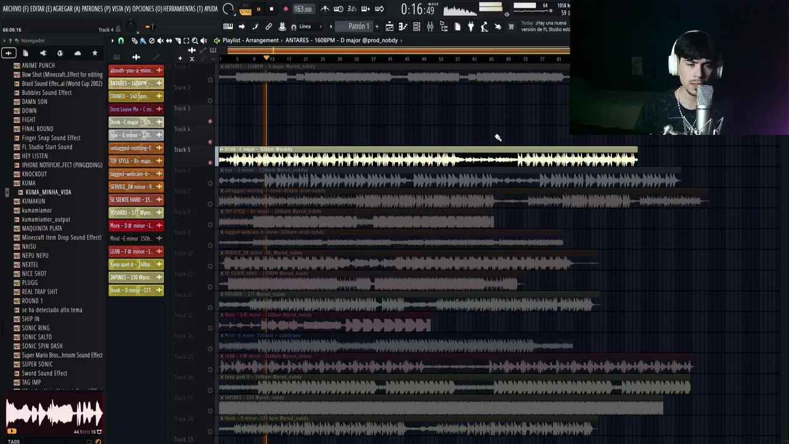Screen dimensions: 789x444
Task: Click the stamp tool icon in toolbar
Action: click(282, 27)
